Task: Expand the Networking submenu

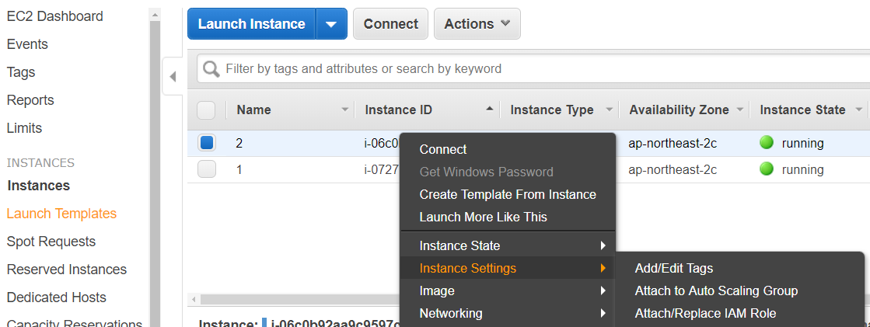Action: point(508,313)
